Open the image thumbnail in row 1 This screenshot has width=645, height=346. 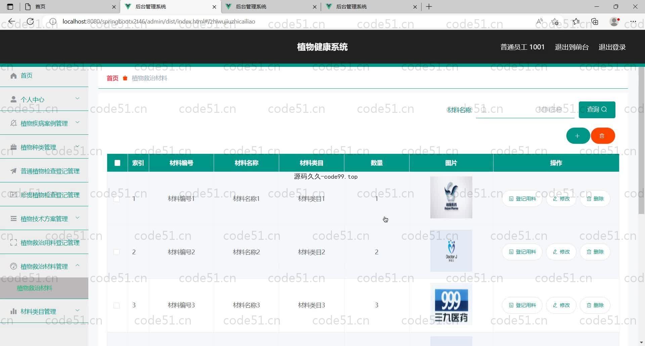(x=451, y=198)
